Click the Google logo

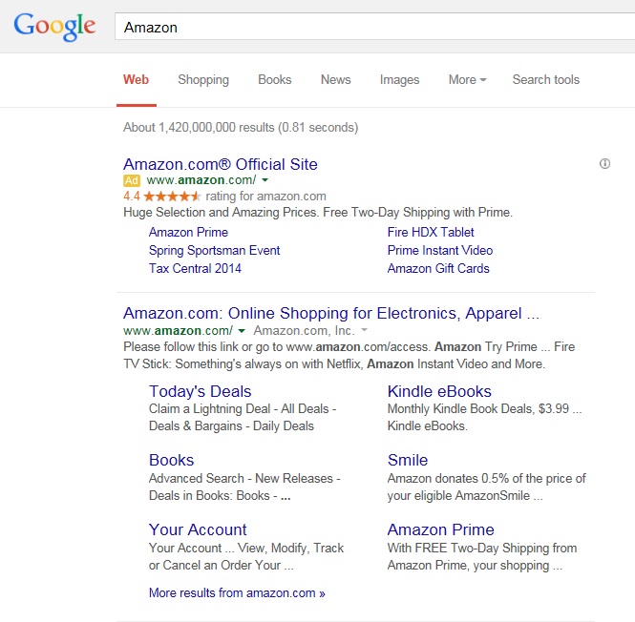coord(54,26)
